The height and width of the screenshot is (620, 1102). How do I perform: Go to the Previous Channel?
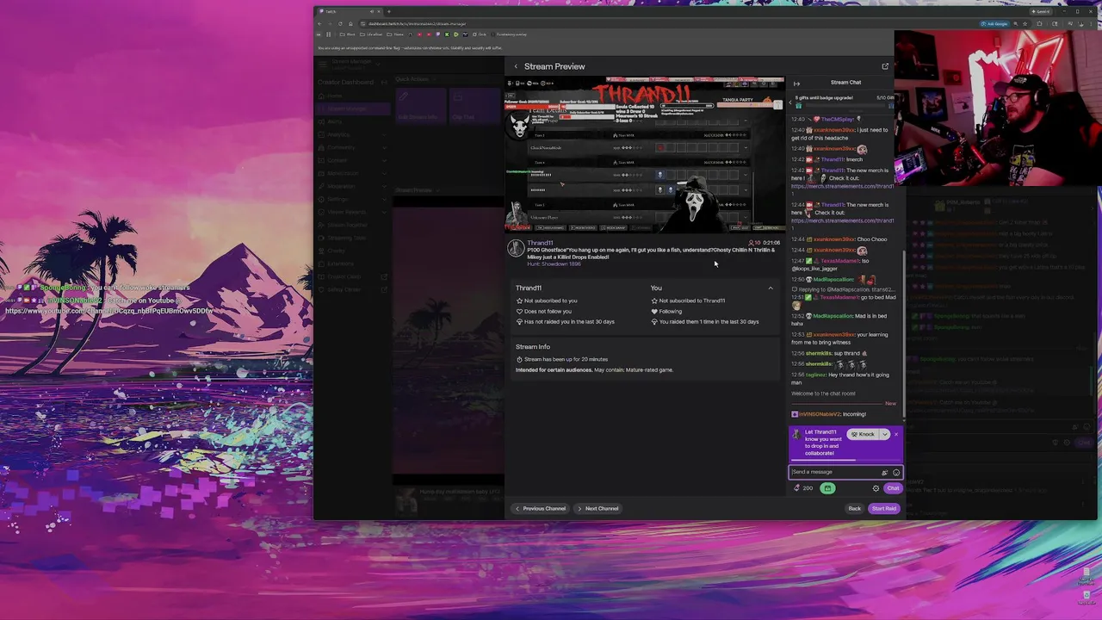540,508
